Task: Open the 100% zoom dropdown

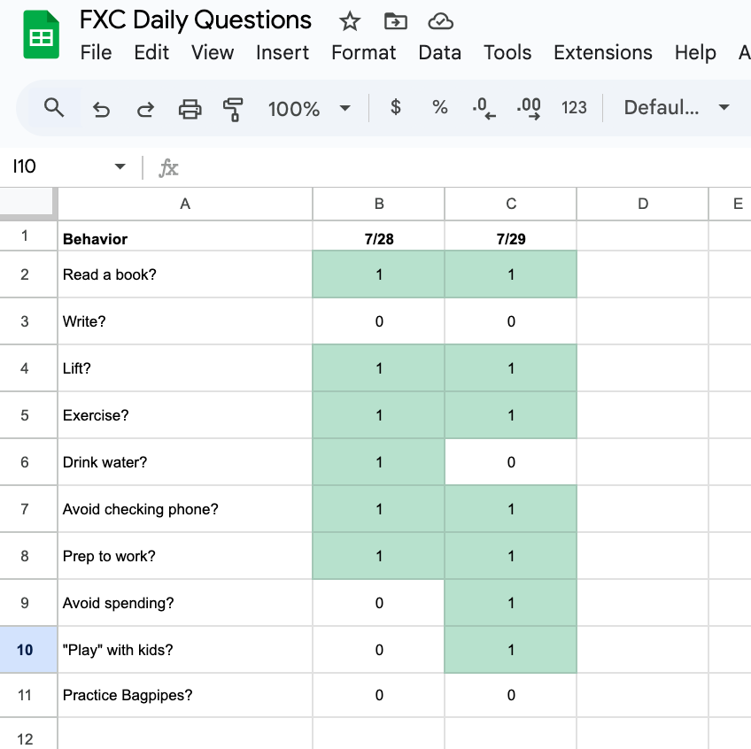Action: click(309, 109)
